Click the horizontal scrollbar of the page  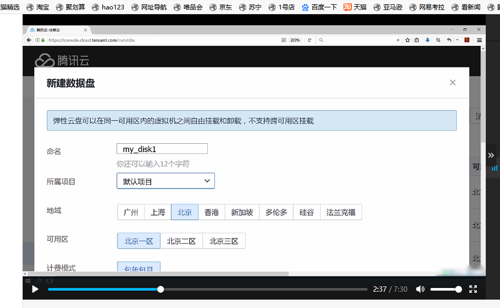point(158,274)
